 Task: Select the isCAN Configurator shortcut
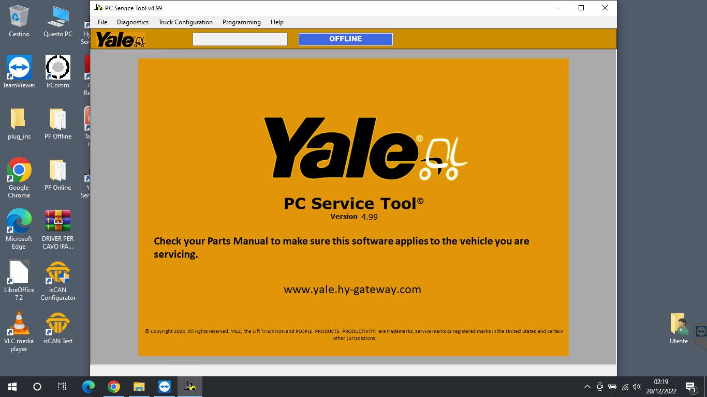click(58, 280)
